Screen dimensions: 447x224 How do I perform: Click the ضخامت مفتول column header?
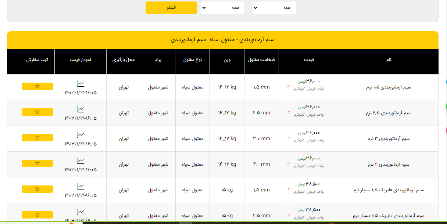click(x=261, y=59)
